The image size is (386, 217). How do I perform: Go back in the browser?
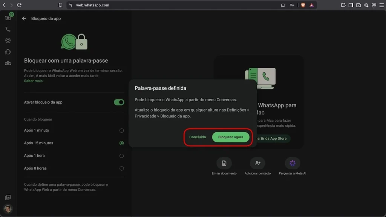point(4,5)
